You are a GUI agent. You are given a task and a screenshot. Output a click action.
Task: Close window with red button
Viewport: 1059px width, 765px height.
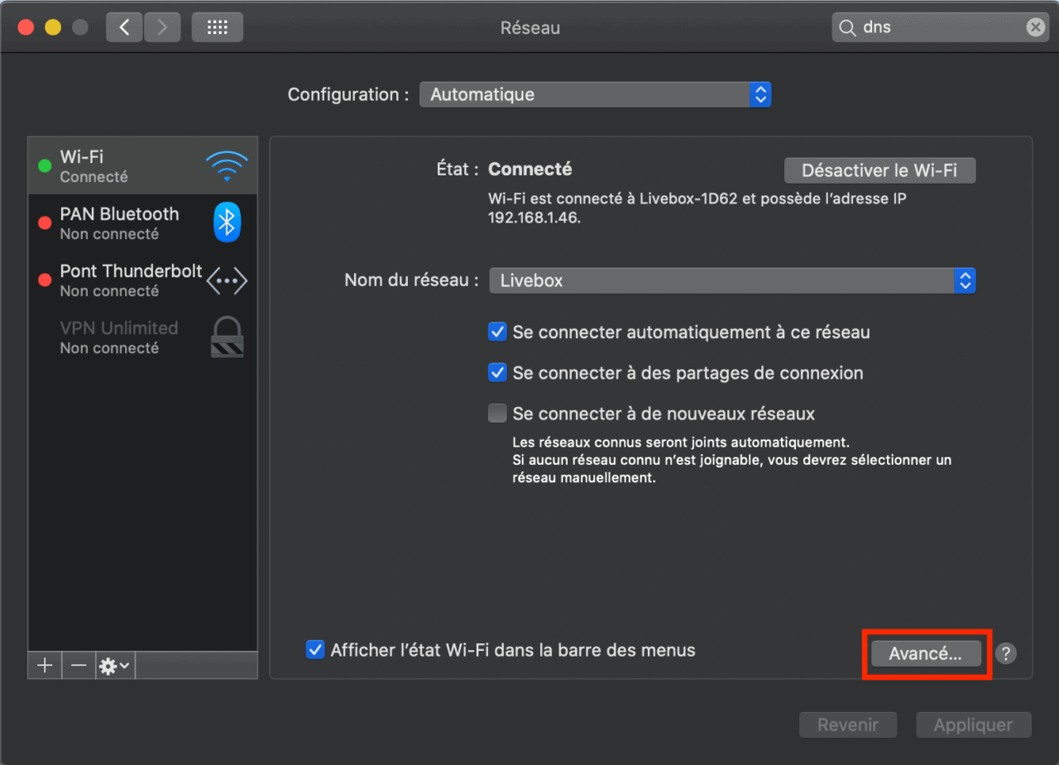26,27
